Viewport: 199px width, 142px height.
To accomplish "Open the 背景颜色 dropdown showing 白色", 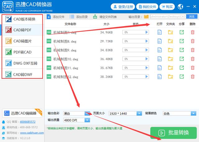I will click(179, 113).
